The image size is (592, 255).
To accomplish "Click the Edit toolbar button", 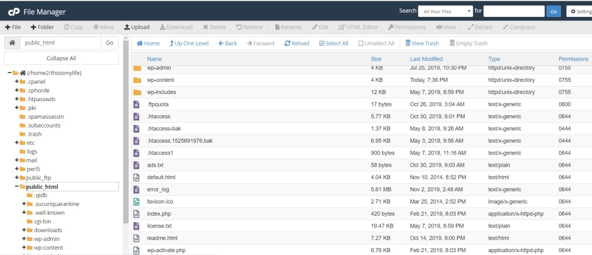I will tap(320, 27).
